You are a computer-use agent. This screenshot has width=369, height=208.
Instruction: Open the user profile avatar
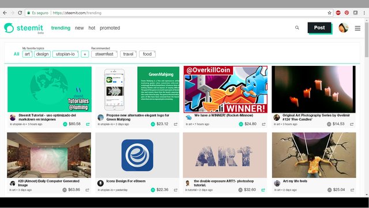click(x=344, y=28)
